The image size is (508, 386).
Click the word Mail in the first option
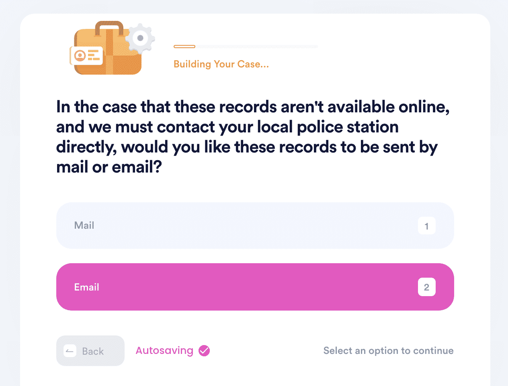point(84,226)
